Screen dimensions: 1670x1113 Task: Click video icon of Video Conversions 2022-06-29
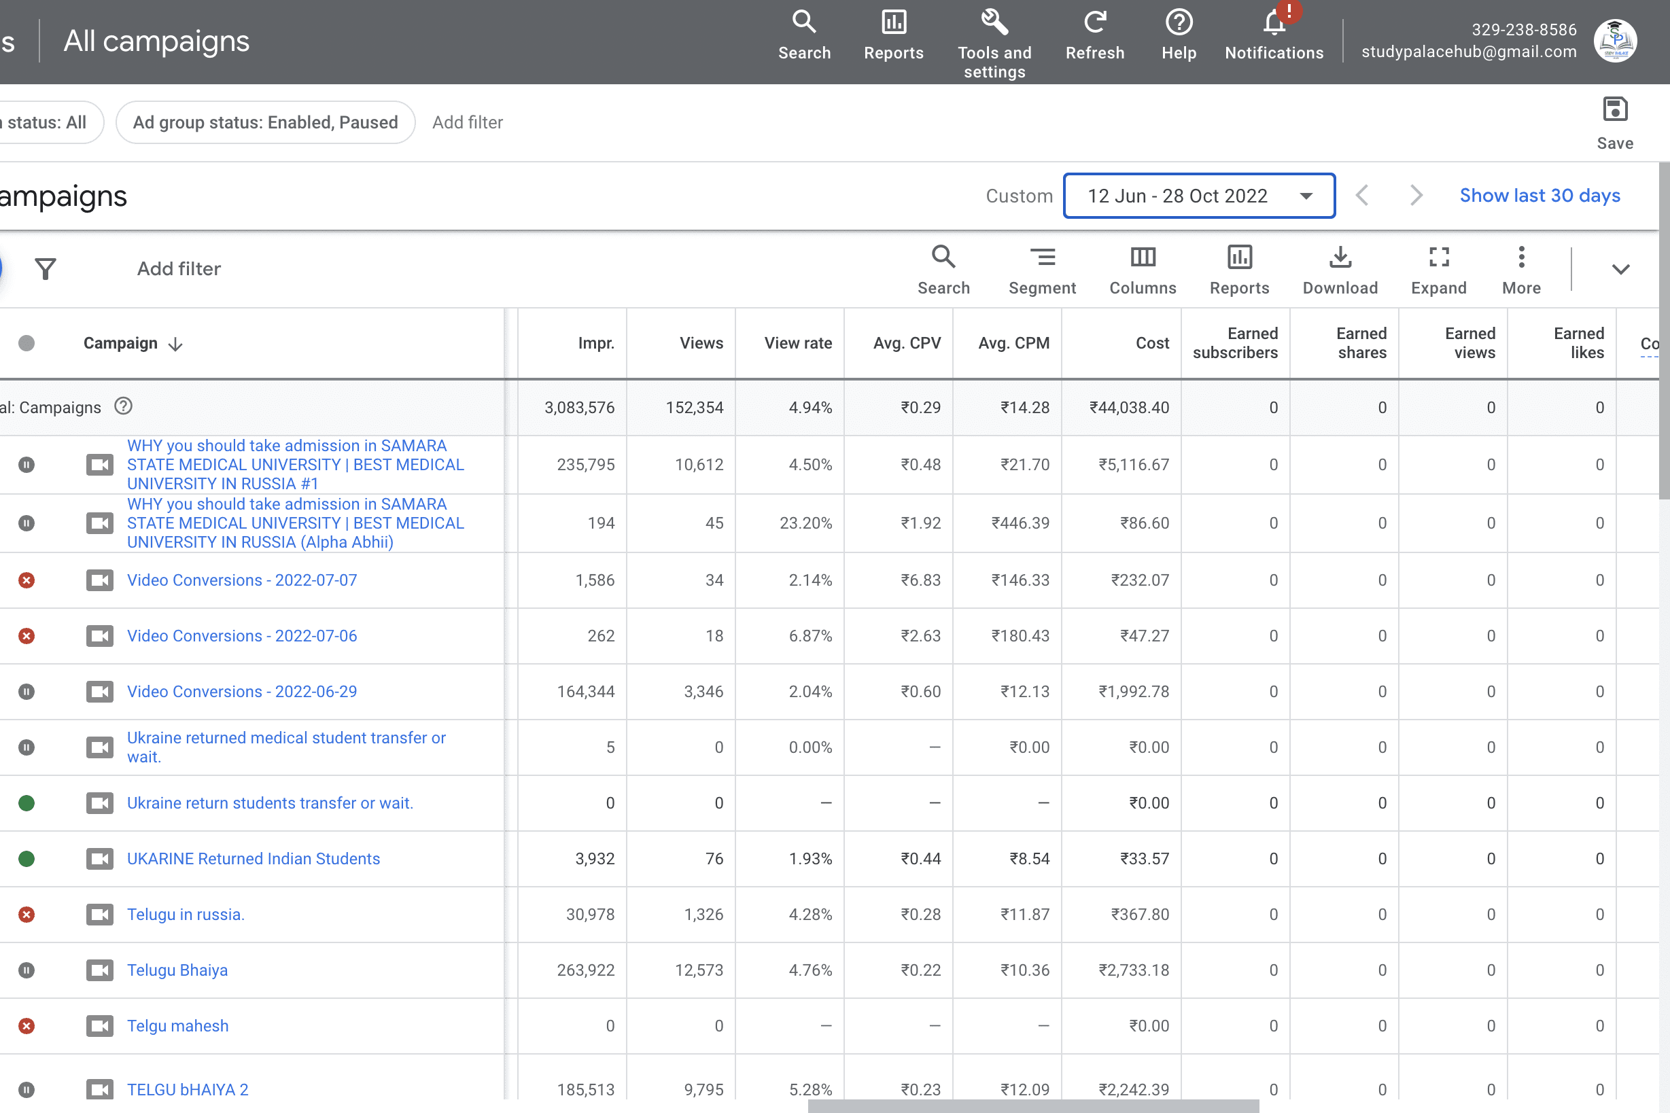pyautogui.click(x=99, y=691)
